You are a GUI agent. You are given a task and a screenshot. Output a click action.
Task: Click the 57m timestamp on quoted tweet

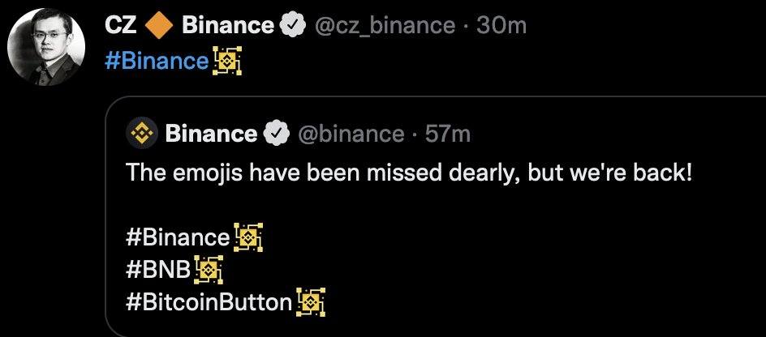(447, 133)
